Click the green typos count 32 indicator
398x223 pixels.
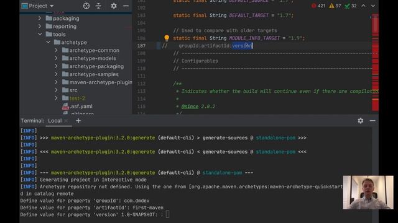tap(351, 6)
